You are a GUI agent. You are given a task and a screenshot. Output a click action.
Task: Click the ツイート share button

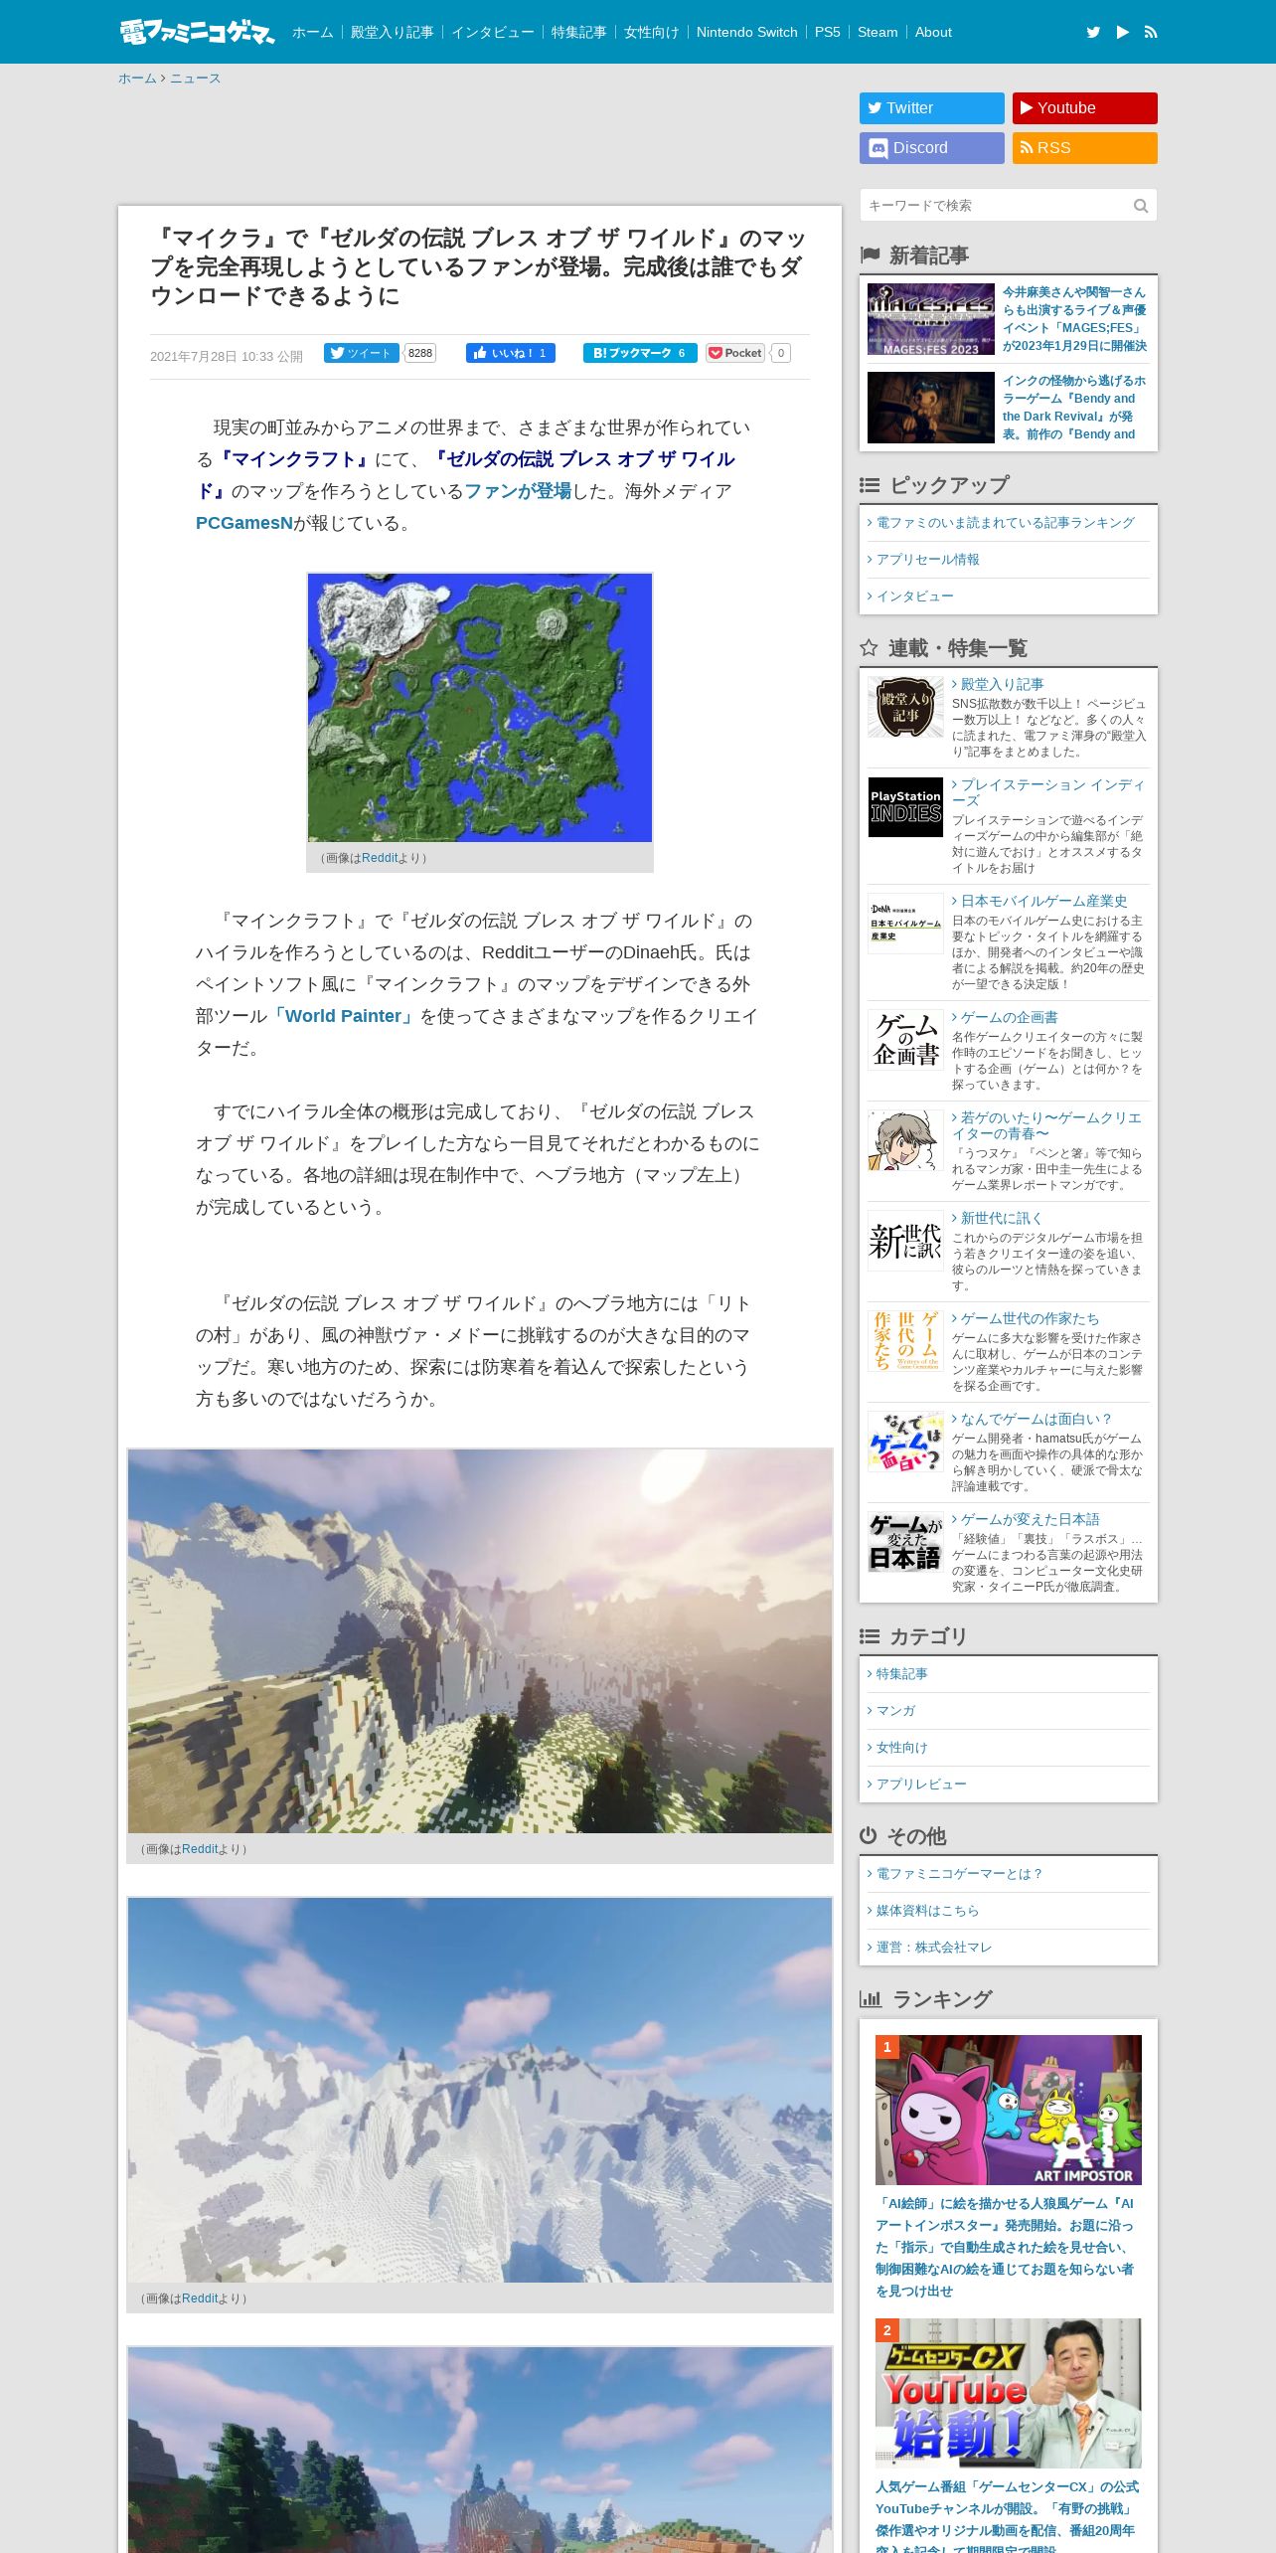tap(362, 353)
